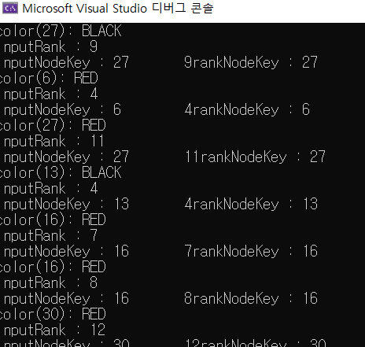Screen dimensions: 365x347
Task: Click the 'nputRank : 12' output line
Action: pos(54,330)
